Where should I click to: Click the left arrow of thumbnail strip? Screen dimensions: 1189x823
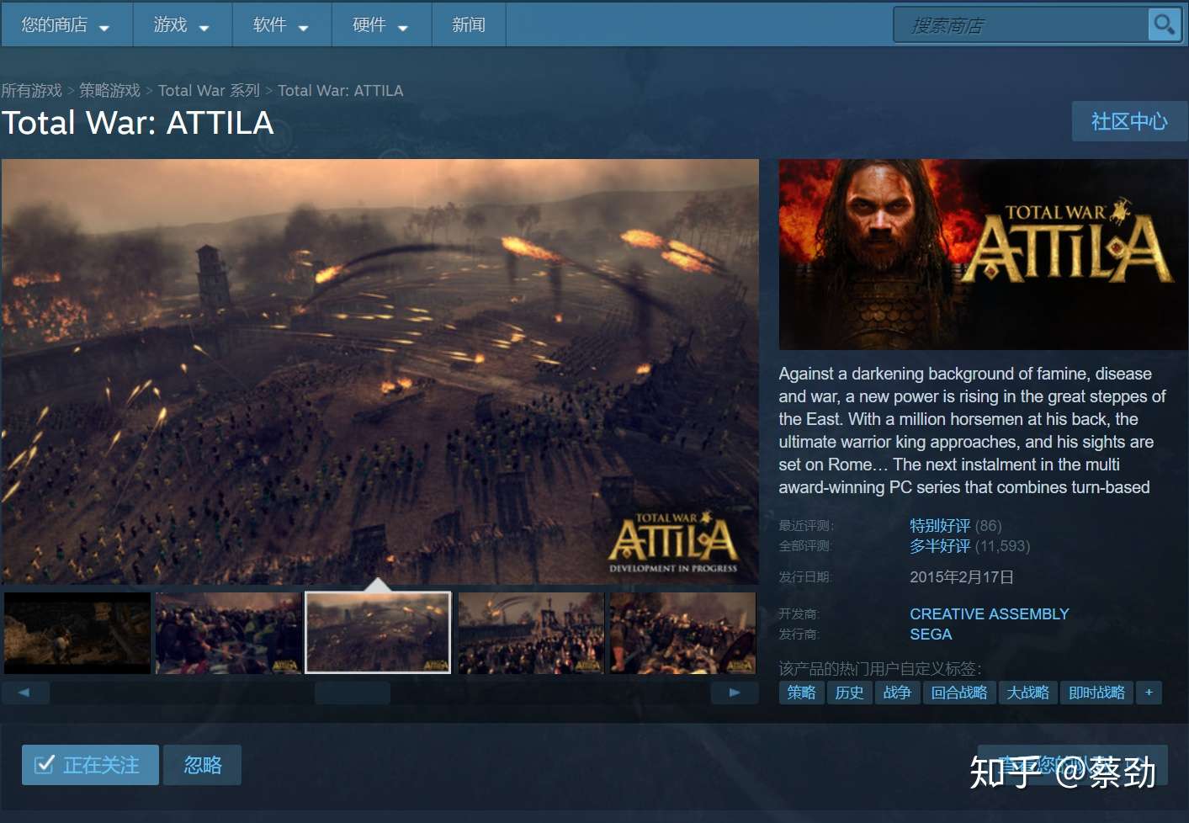tap(25, 693)
